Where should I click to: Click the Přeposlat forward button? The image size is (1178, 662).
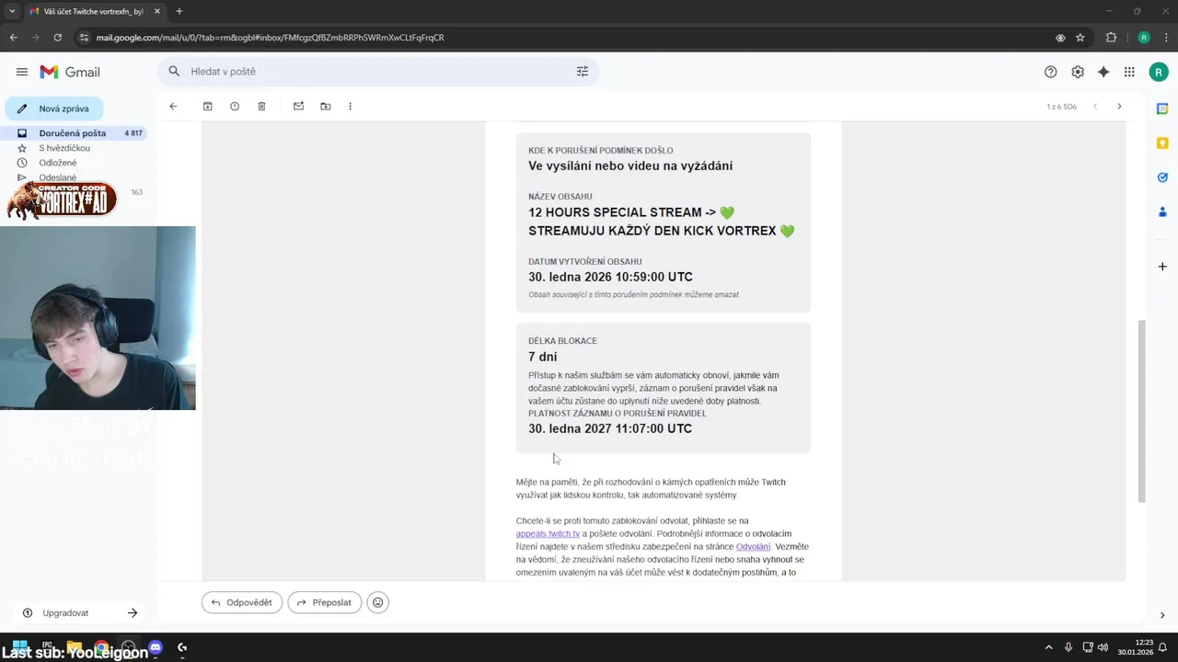click(325, 602)
